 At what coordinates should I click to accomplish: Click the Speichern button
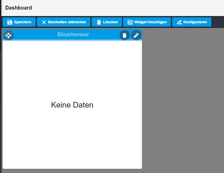19,22
